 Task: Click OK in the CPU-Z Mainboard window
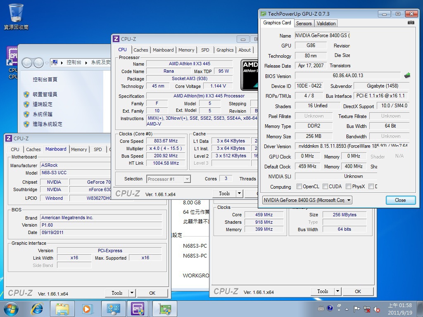point(152,293)
